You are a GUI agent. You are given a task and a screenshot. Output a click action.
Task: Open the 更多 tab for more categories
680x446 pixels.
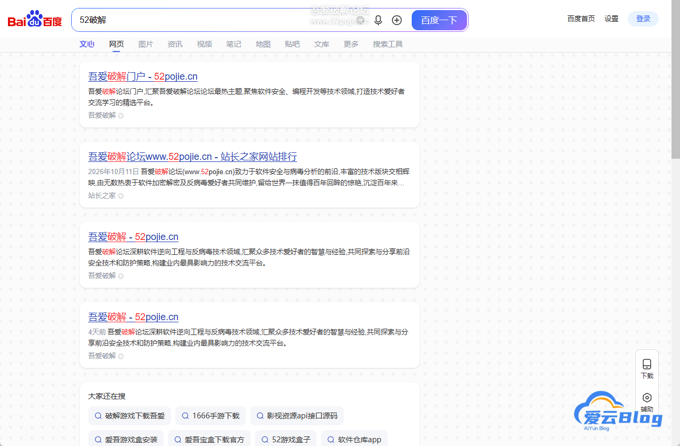(351, 44)
